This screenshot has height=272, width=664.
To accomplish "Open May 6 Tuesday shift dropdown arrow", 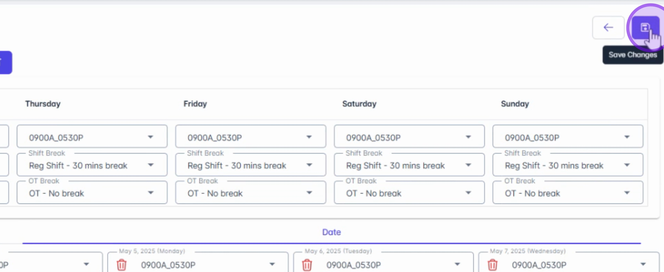I will 457,264.
